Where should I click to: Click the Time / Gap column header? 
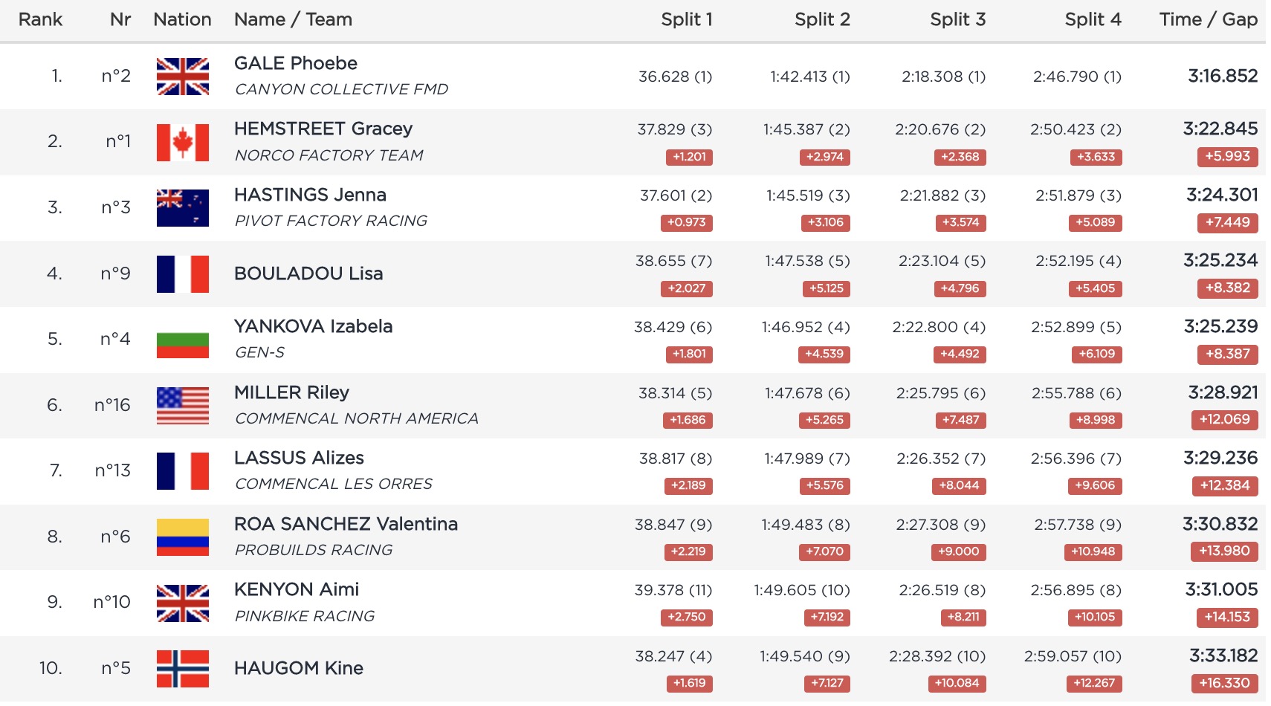[x=1208, y=19]
